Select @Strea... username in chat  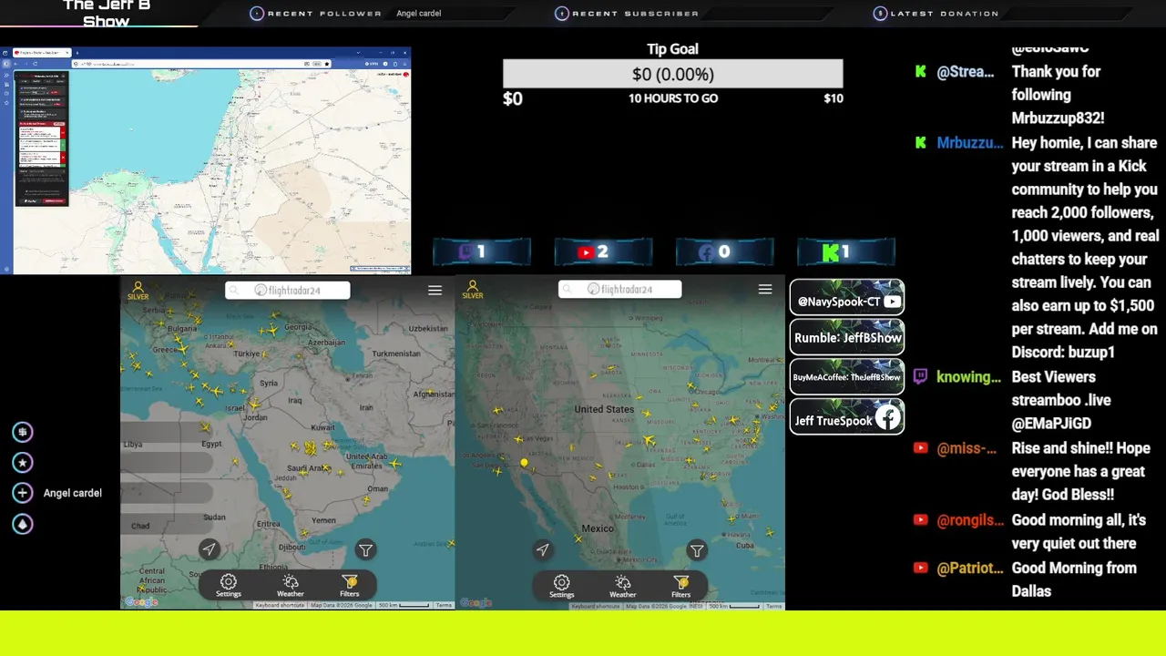966,72
